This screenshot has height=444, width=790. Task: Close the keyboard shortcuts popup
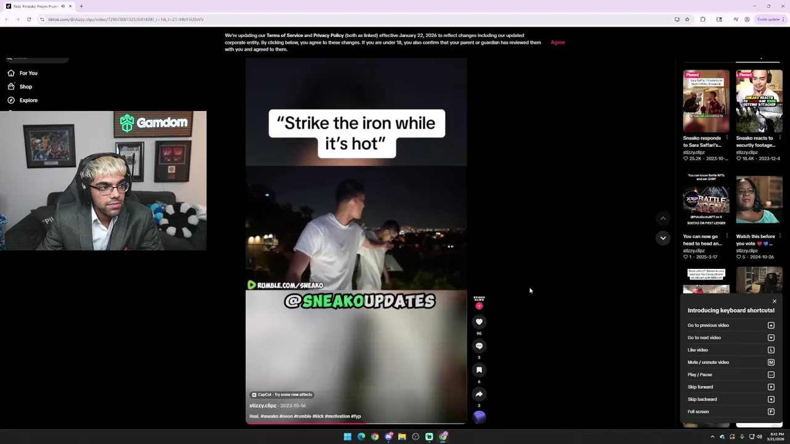pyautogui.click(x=775, y=302)
